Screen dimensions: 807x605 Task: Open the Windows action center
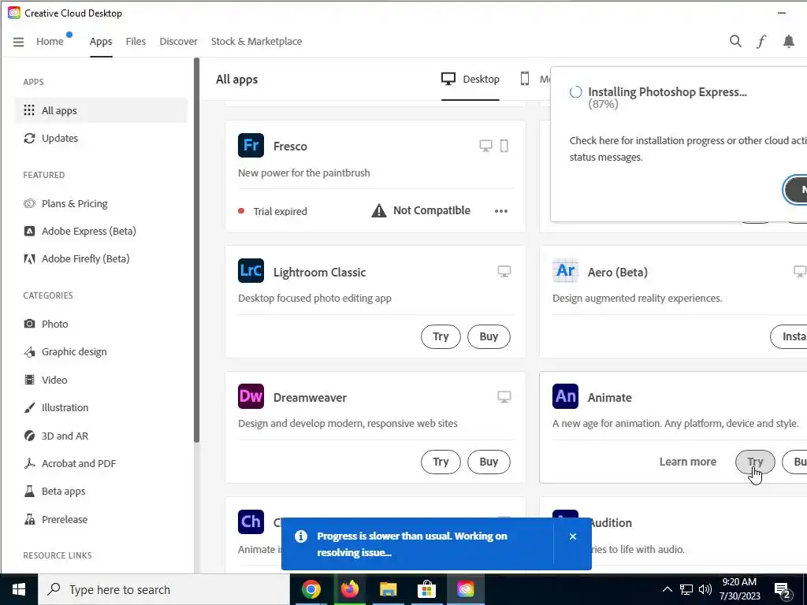coord(783,590)
